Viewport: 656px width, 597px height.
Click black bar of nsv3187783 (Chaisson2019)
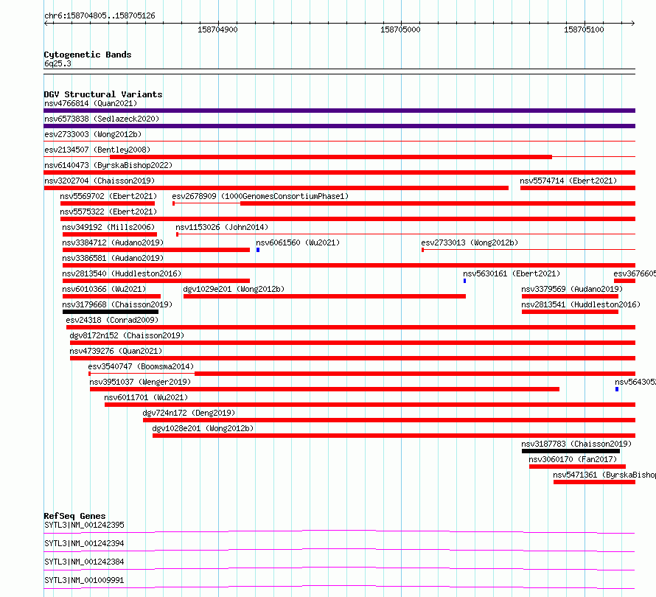(x=570, y=451)
